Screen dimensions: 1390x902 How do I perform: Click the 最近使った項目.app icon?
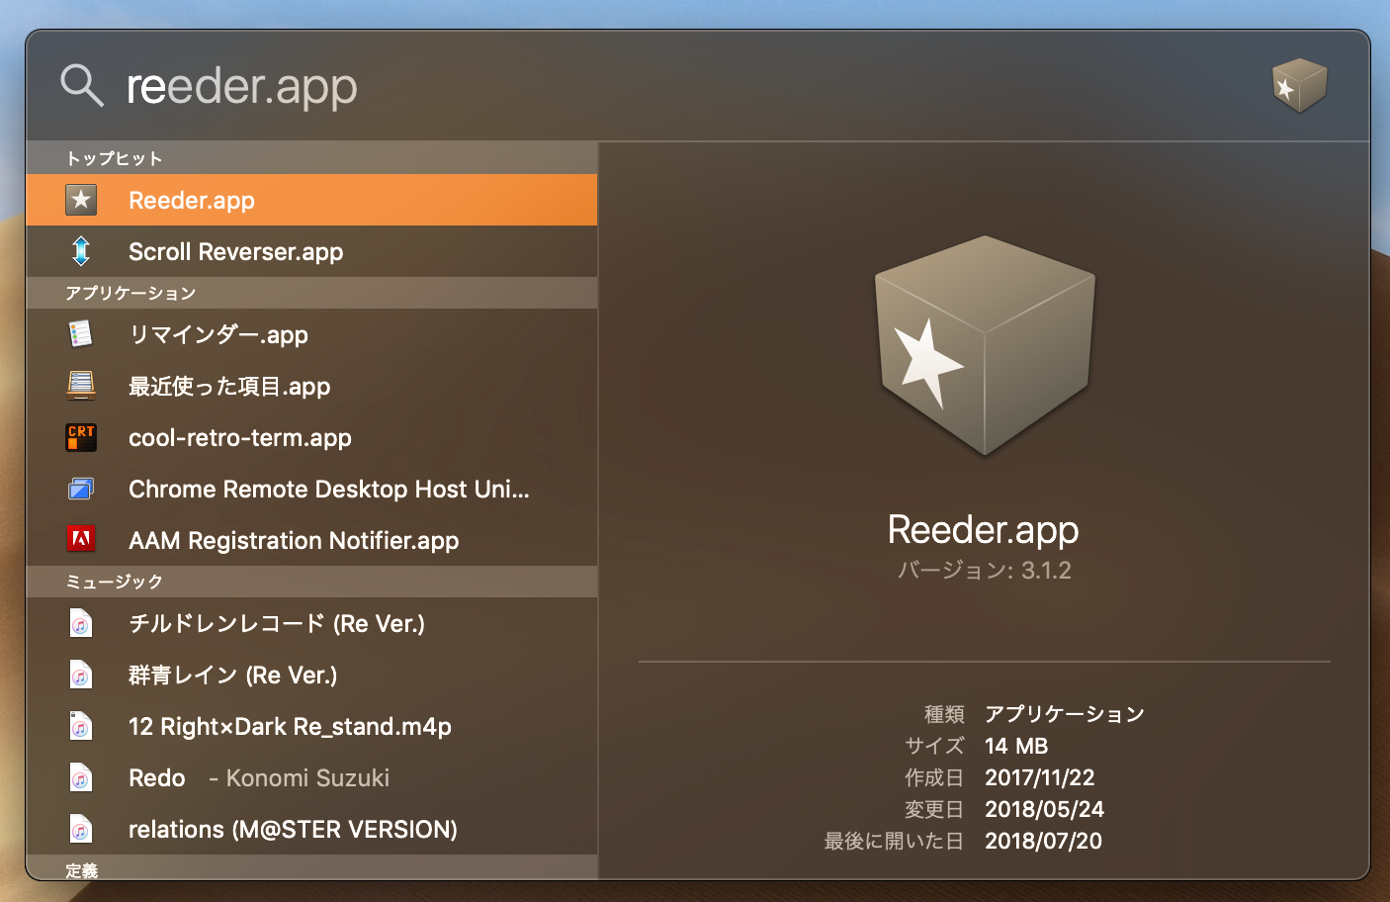click(81, 386)
